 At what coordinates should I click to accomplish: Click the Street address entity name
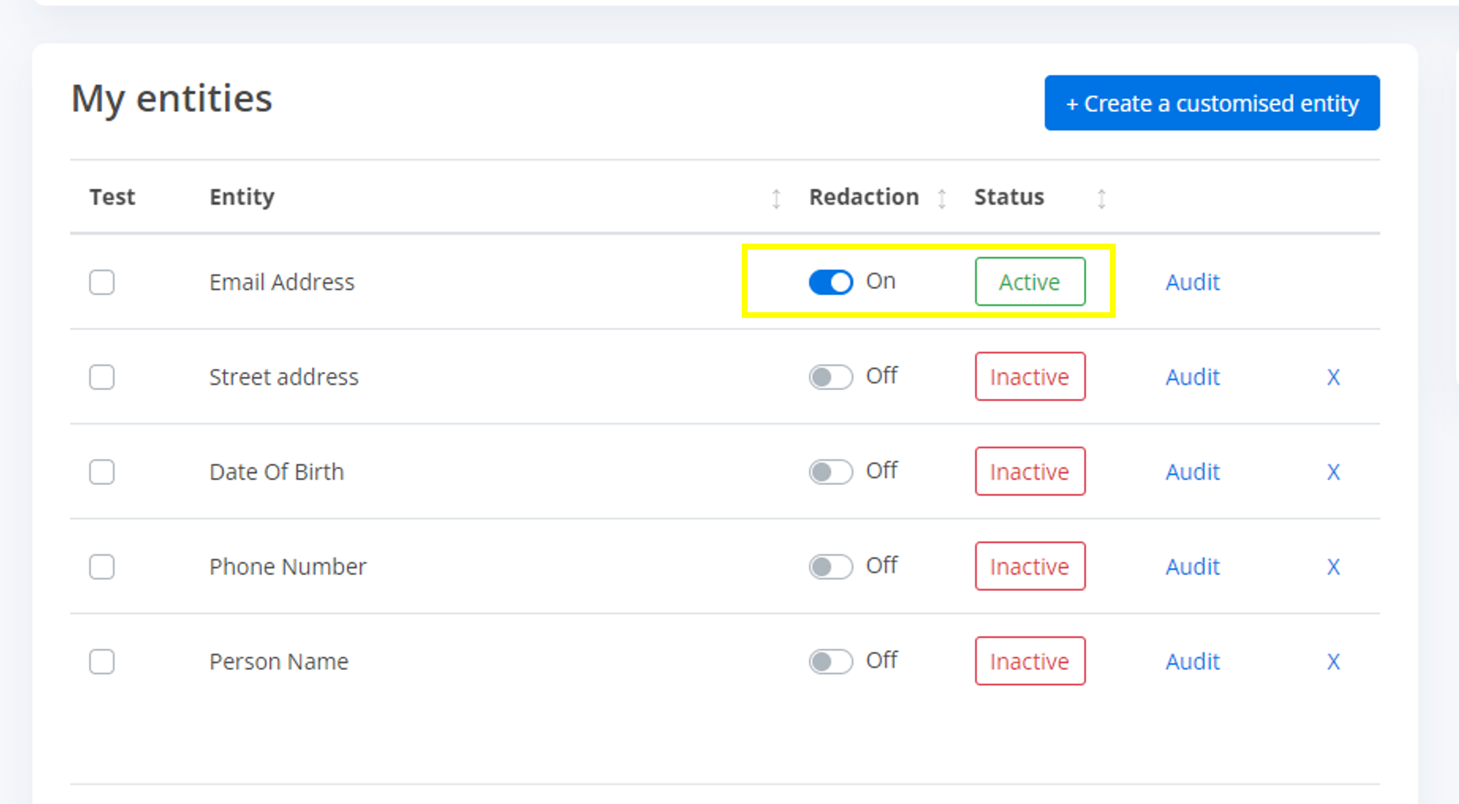(x=284, y=377)
